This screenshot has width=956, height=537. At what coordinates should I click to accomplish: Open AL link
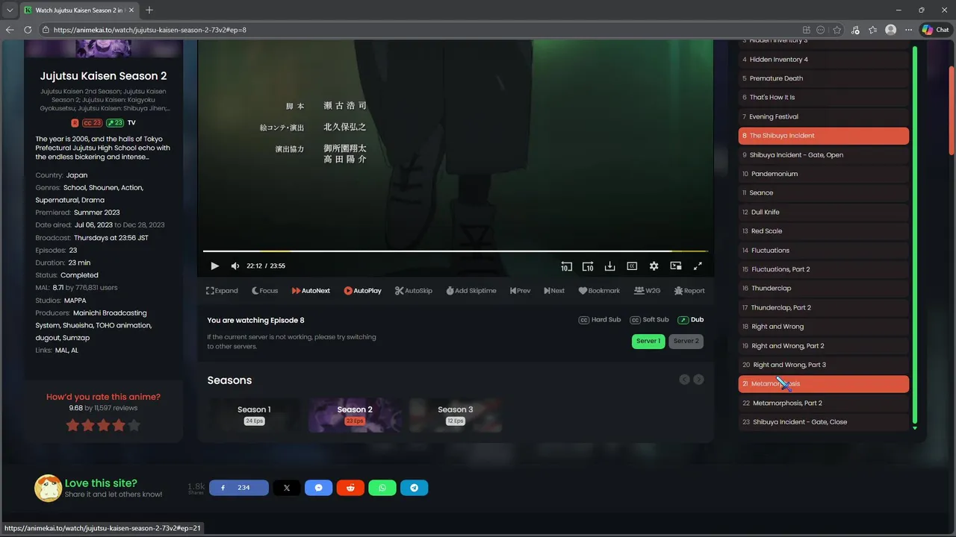75,351
